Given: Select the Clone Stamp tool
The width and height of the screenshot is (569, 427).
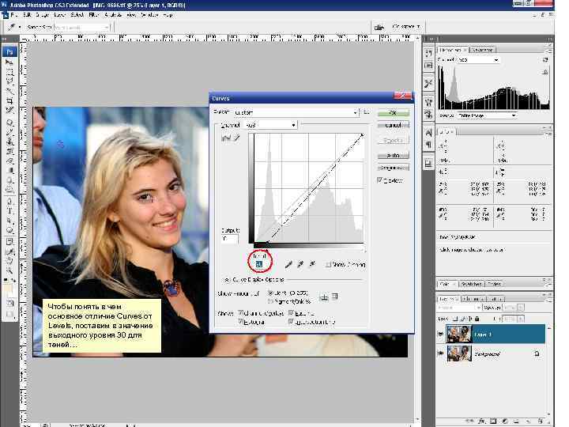Looking at the screenshot, I should 9,142.
